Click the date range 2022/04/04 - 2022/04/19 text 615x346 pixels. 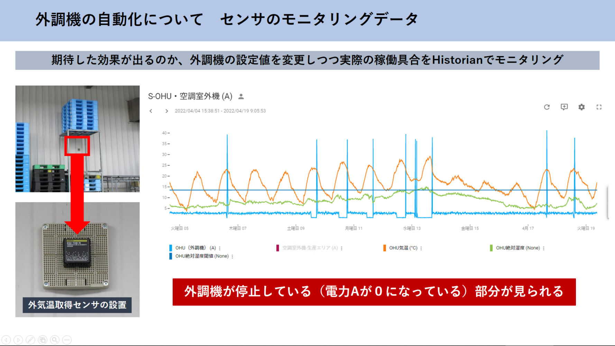click(220, 111)
